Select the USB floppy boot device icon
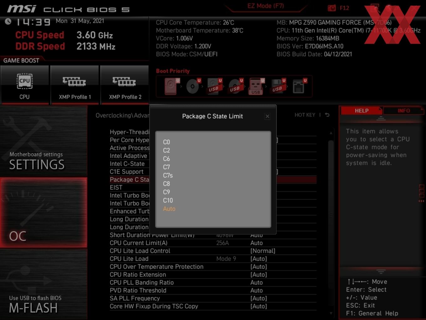This screenshot has height=320, width=426. click(278, 86)
